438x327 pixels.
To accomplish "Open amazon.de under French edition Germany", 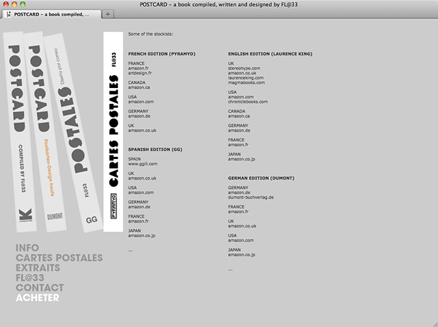I will pyautogui.click(x=139, y=116).
